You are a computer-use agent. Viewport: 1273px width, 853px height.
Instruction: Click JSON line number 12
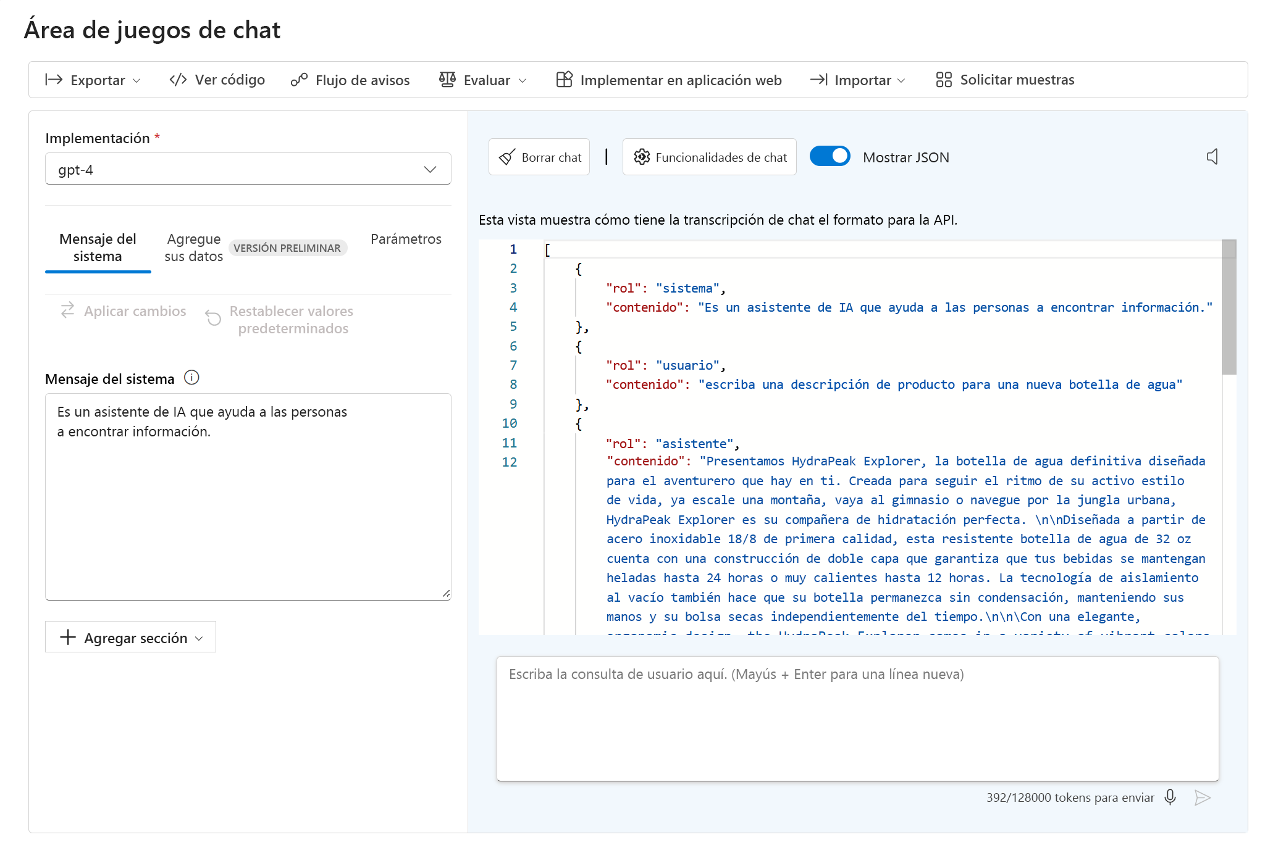(510, 462)
